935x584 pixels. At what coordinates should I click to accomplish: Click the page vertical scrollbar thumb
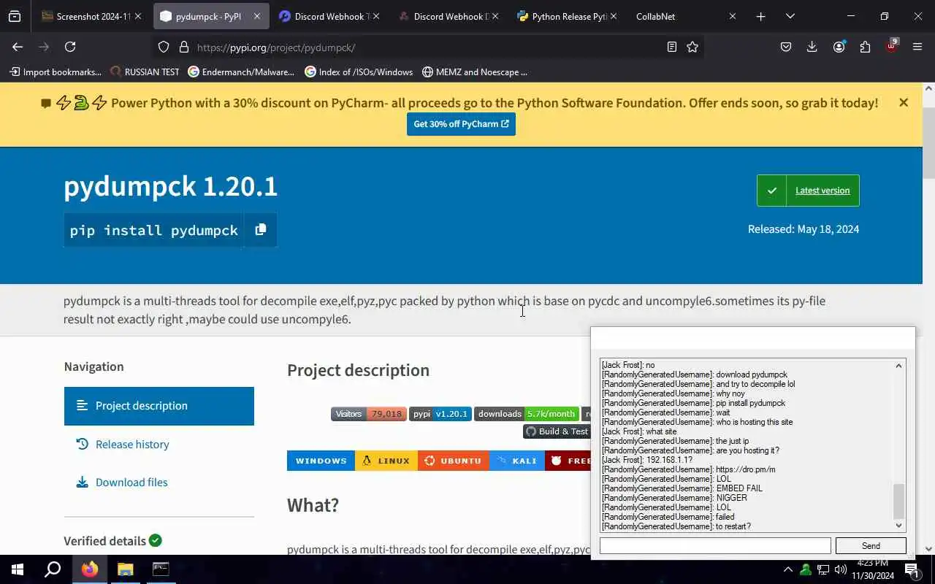928,142
